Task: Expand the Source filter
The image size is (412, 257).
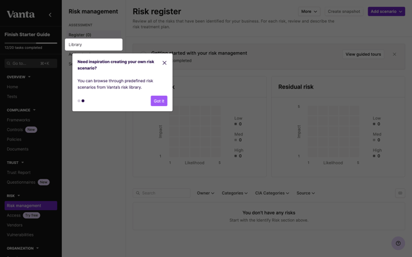Action: pyautogui.click(x=306, y=193)
